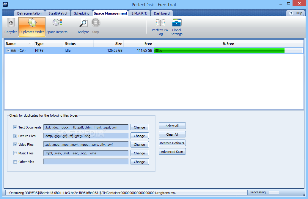Click the empty Other Files extensions field

(x=86, y=162)
